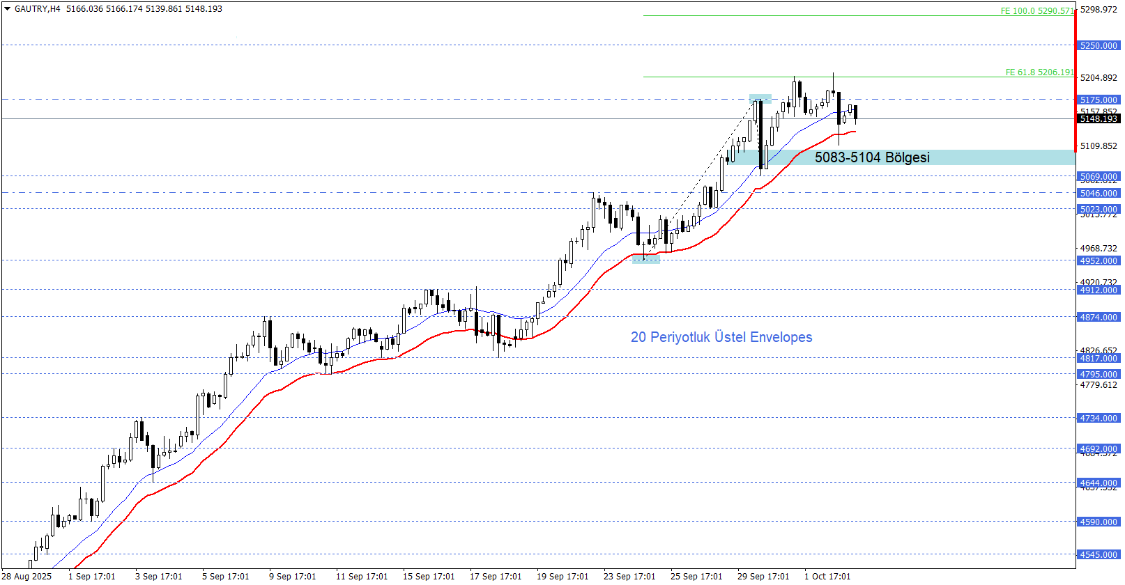Screen dimensions: 1125x585
Task: Select the 5069.000 price level tag
Action: point(1099,177)
